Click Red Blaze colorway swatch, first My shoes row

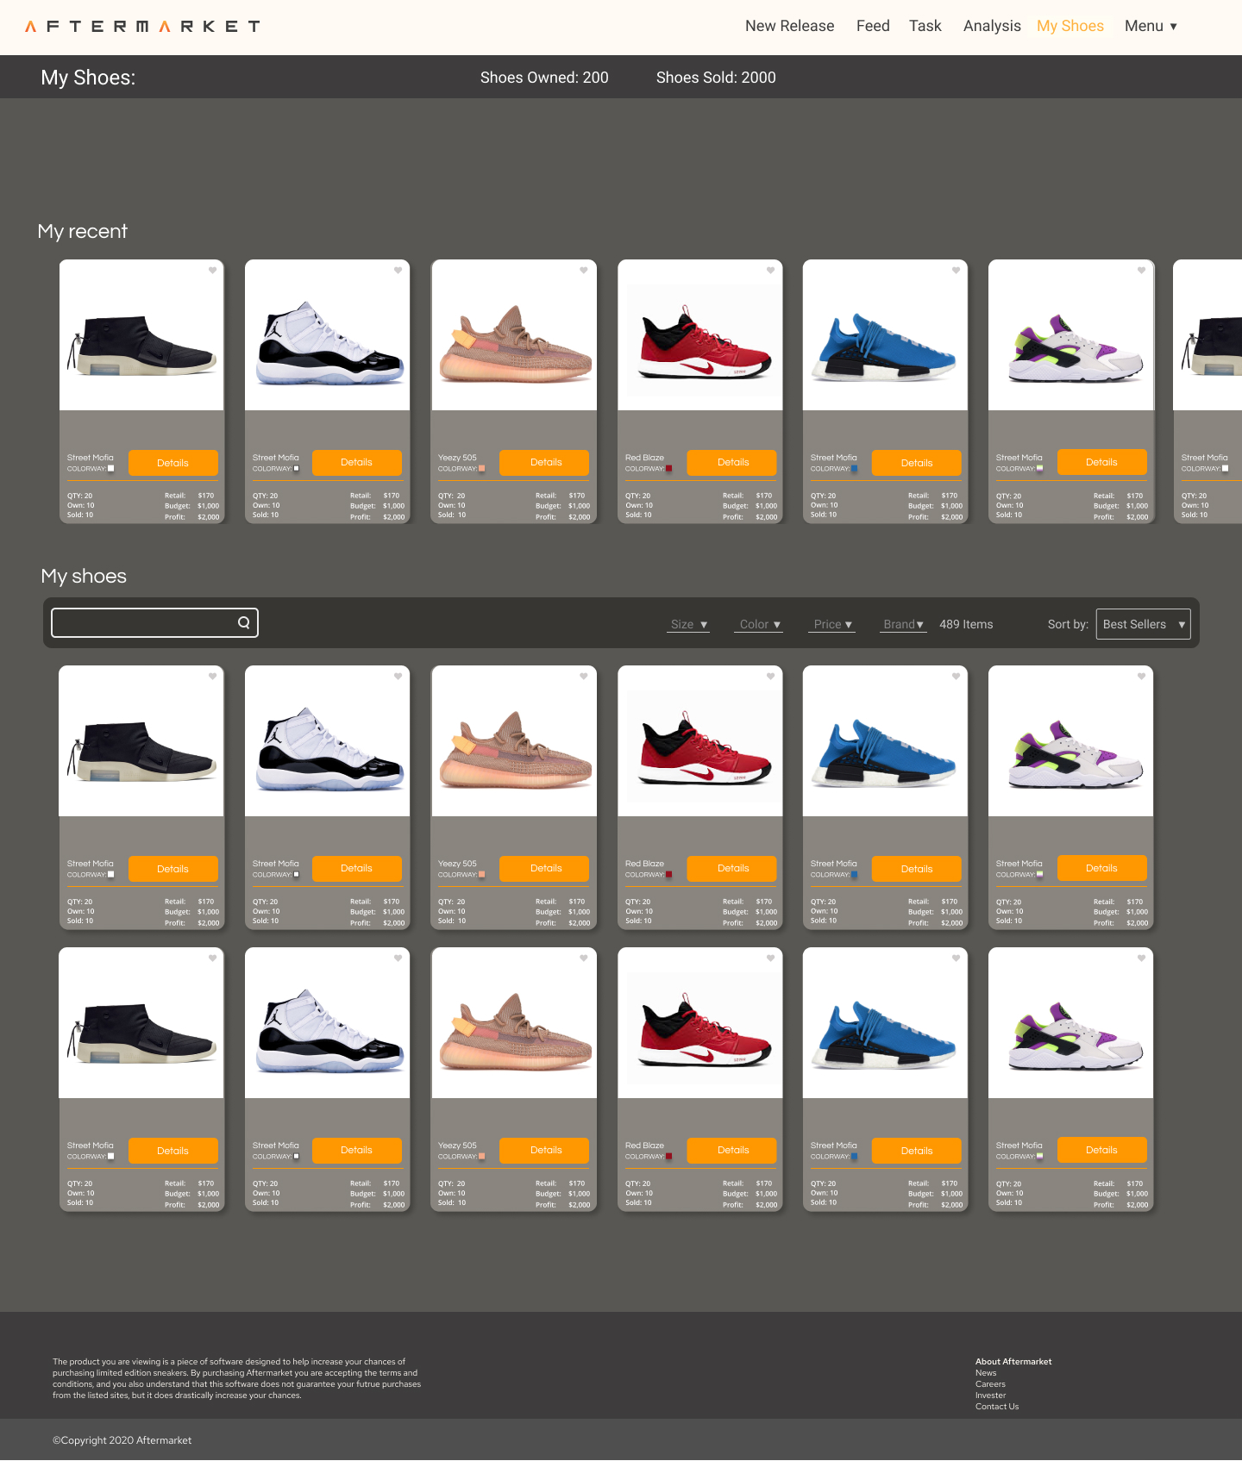coord(669,875)
